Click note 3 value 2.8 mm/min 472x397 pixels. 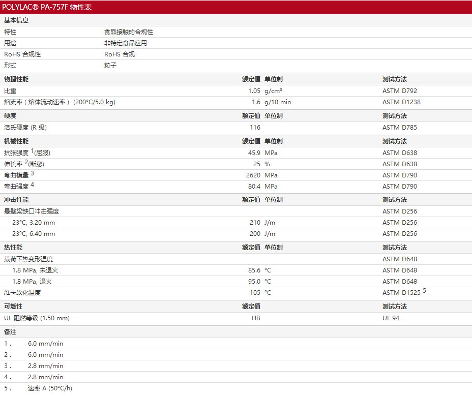click(x=45, y=366)
